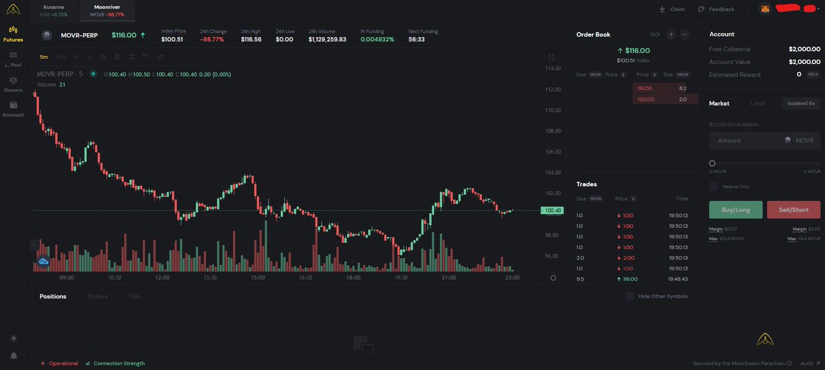
Task: Toggle the MOVR-PERP series visibility dot
Action: tap(93, 73)
